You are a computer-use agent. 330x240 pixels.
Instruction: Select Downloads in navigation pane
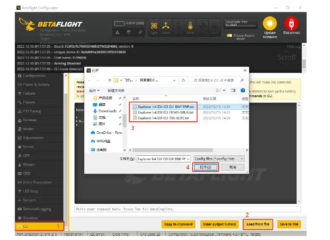[x=107, y=111]
